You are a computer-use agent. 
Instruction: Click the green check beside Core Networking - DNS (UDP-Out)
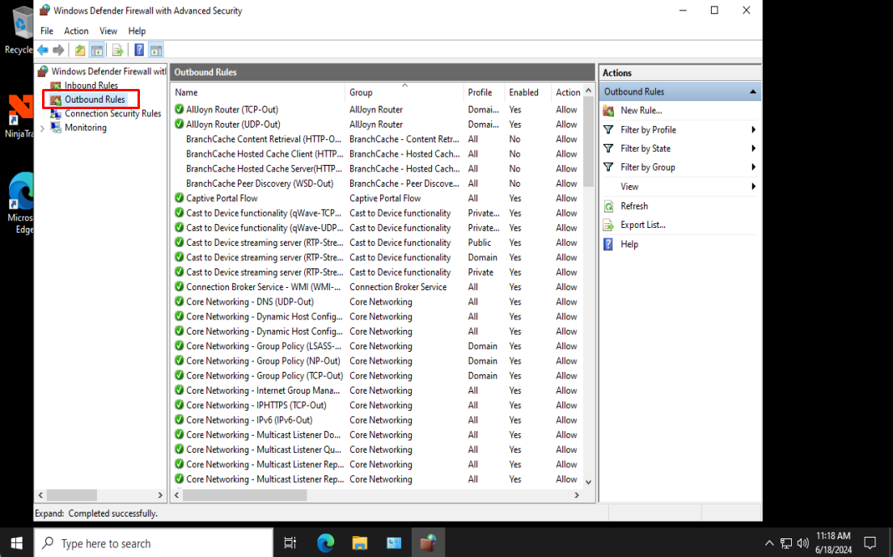coord(180,302)
